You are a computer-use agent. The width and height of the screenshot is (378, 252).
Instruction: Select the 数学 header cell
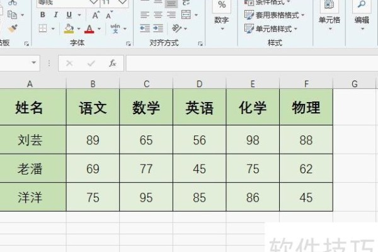(x=146, y=107)
